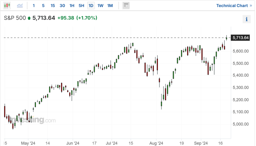Click the Aug '24 date label
Screen dimensions: 256x146
[156, 143]
